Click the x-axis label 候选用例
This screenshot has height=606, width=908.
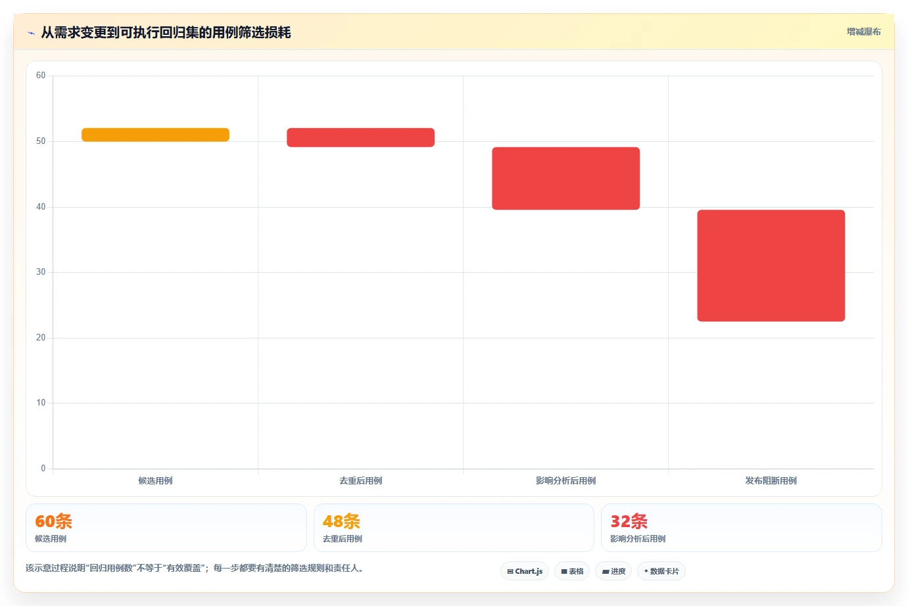tap(155, 480)
